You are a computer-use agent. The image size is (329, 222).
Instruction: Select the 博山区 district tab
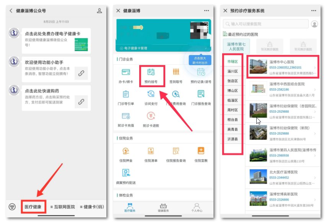(233, 91)
